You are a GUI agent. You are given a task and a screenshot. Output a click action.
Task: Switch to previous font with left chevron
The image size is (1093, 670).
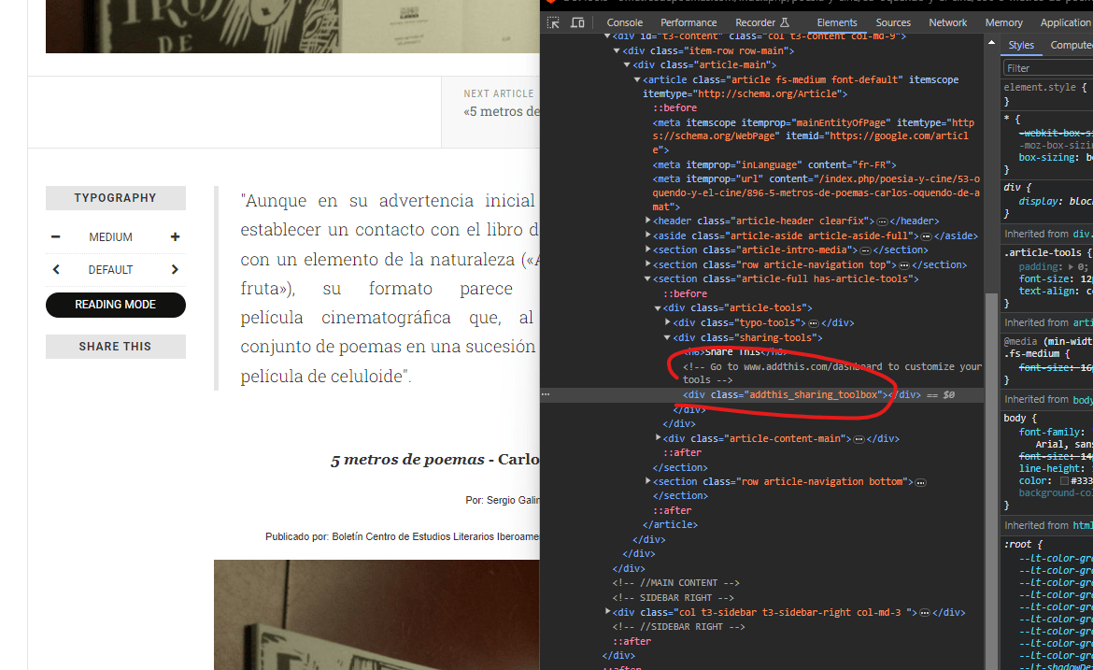pos(56,270)
